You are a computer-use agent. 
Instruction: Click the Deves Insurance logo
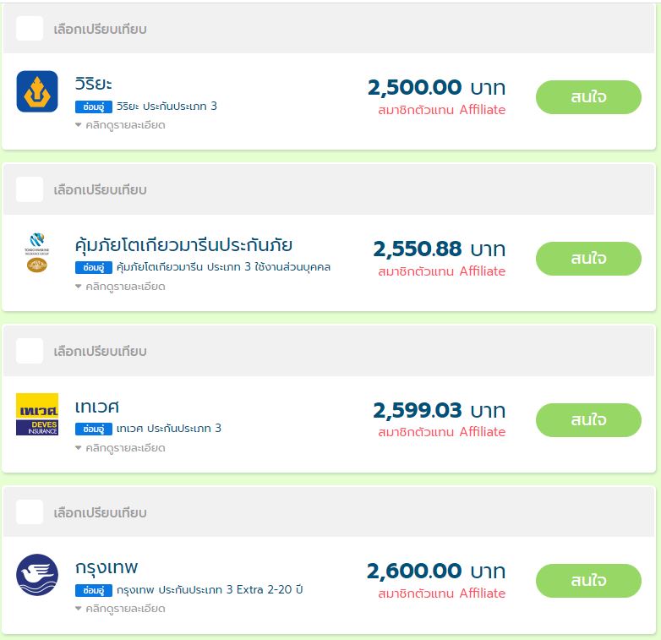coord(37,414)
